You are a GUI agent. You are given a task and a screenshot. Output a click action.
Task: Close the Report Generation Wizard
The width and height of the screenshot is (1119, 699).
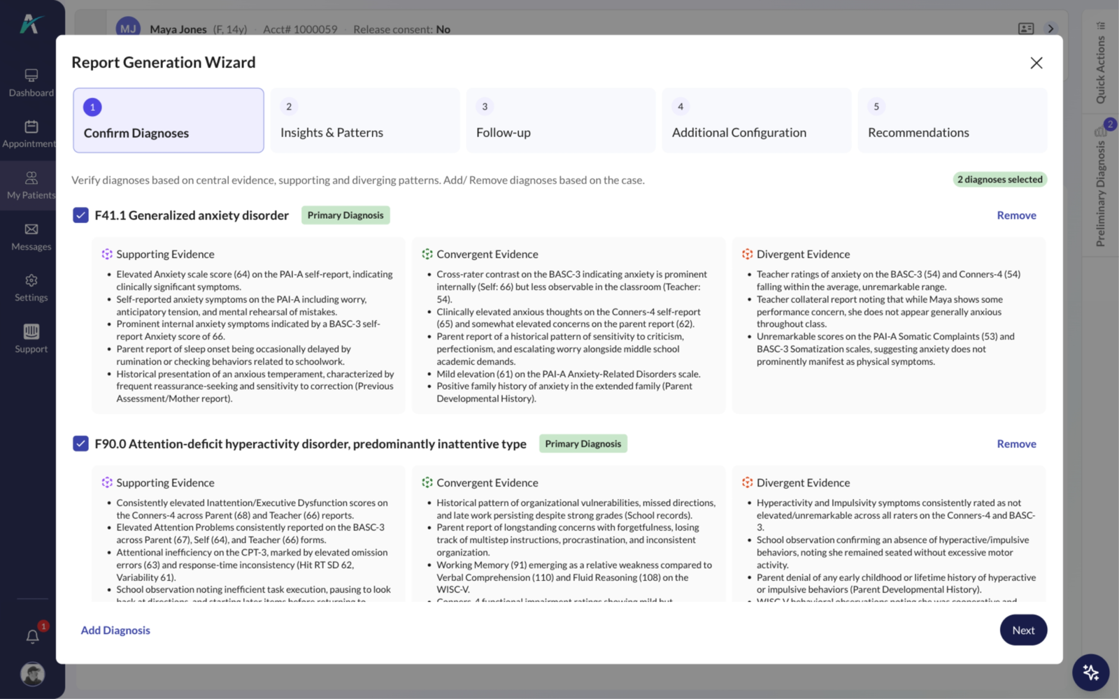pyautogui.click(x=1036, y=63)
